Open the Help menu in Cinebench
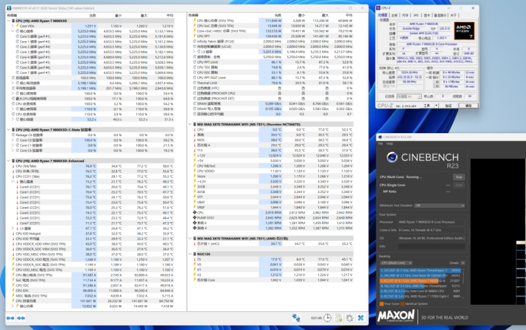Viewport: 526px width, 330px height. coord(390,144)
